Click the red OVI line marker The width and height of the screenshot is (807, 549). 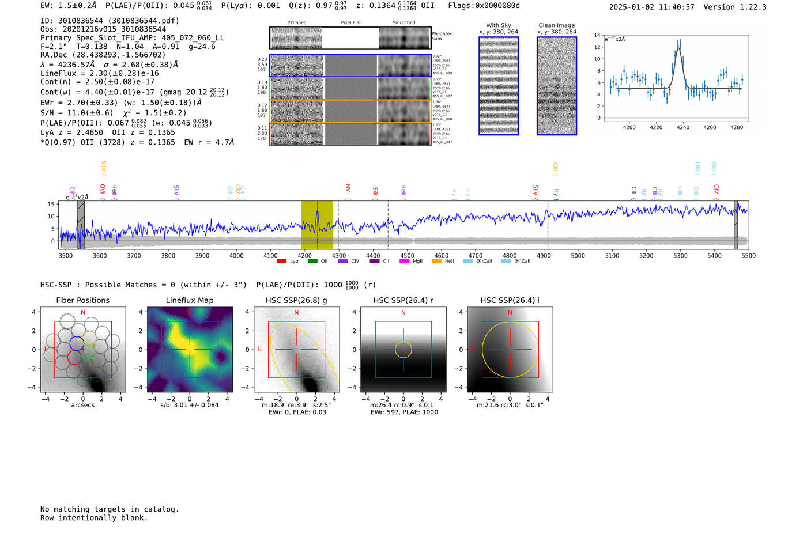coord(102,192)
